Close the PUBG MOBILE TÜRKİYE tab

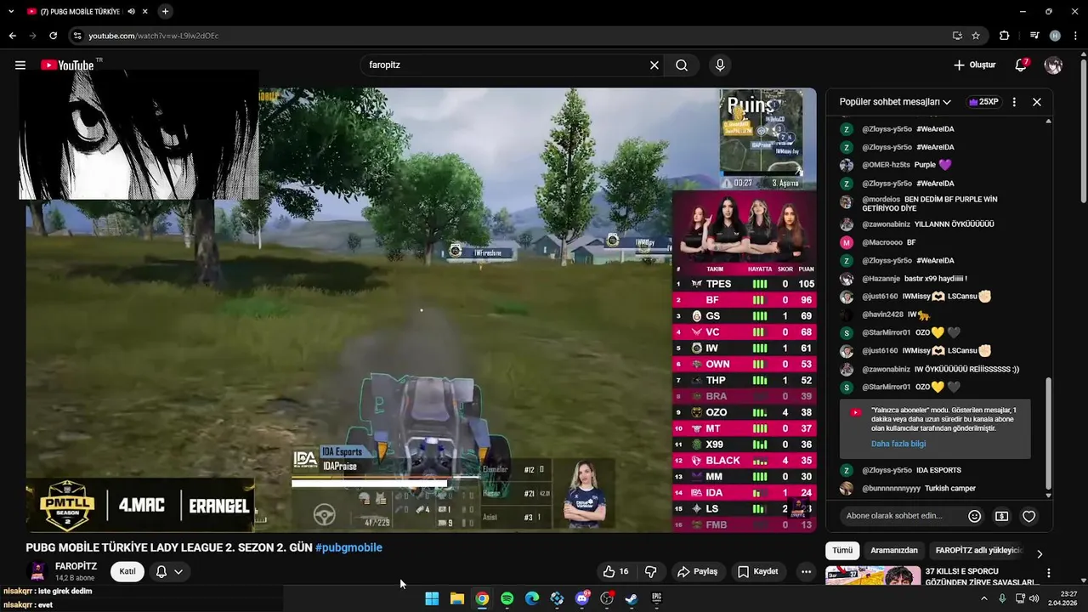pyautogui.click(x=145, y=12)
